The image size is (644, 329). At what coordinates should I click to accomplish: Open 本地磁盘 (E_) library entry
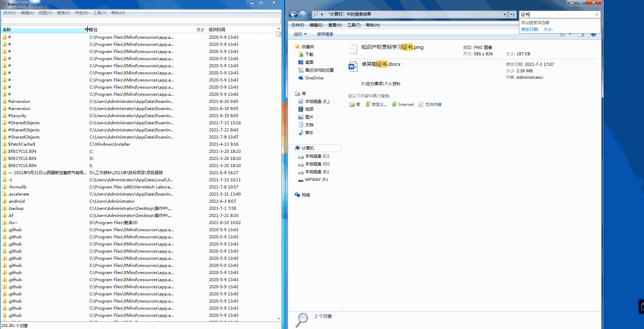[314, 101]
